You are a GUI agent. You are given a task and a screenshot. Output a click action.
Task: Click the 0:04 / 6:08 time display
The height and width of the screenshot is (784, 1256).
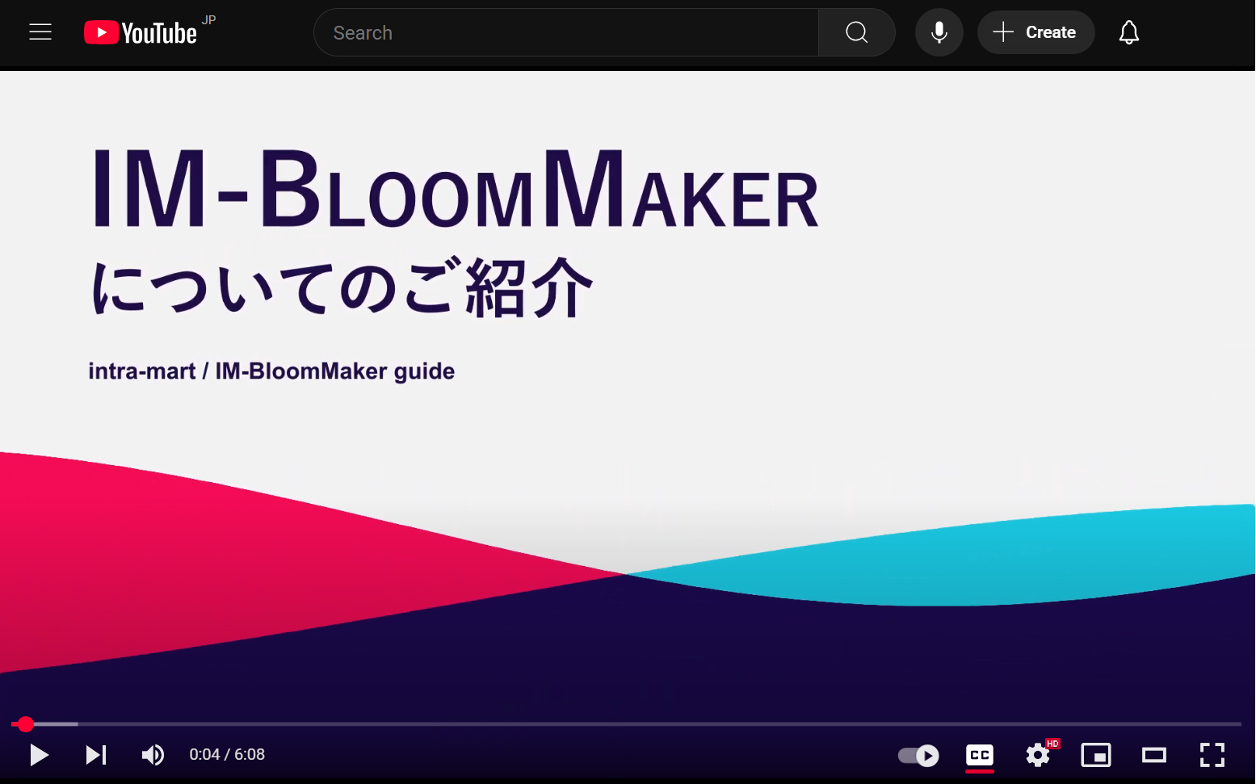[x=227, y=755]
